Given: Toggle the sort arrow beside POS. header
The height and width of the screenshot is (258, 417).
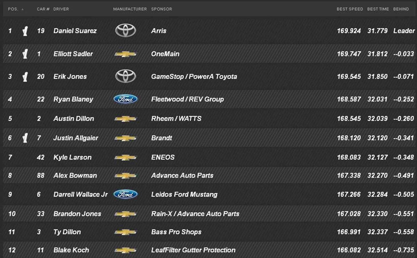Looking at the screenshot, I should pos(23,9).
